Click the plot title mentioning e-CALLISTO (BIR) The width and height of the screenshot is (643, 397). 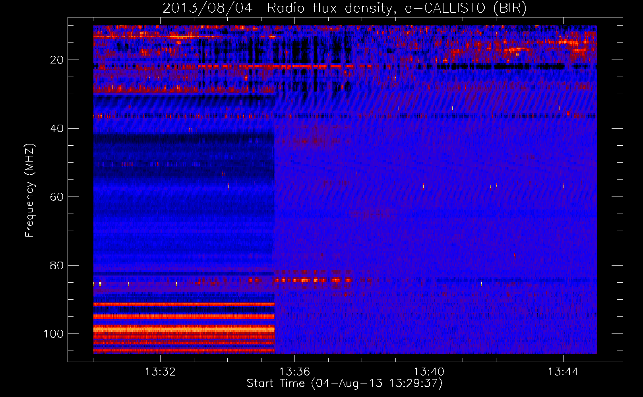tap(345, 8)
